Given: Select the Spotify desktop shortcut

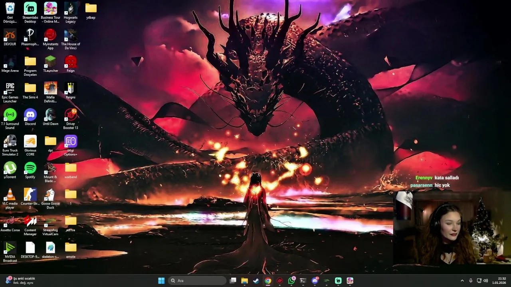Looking at the screenshot, I should click(x=30, y=170).
